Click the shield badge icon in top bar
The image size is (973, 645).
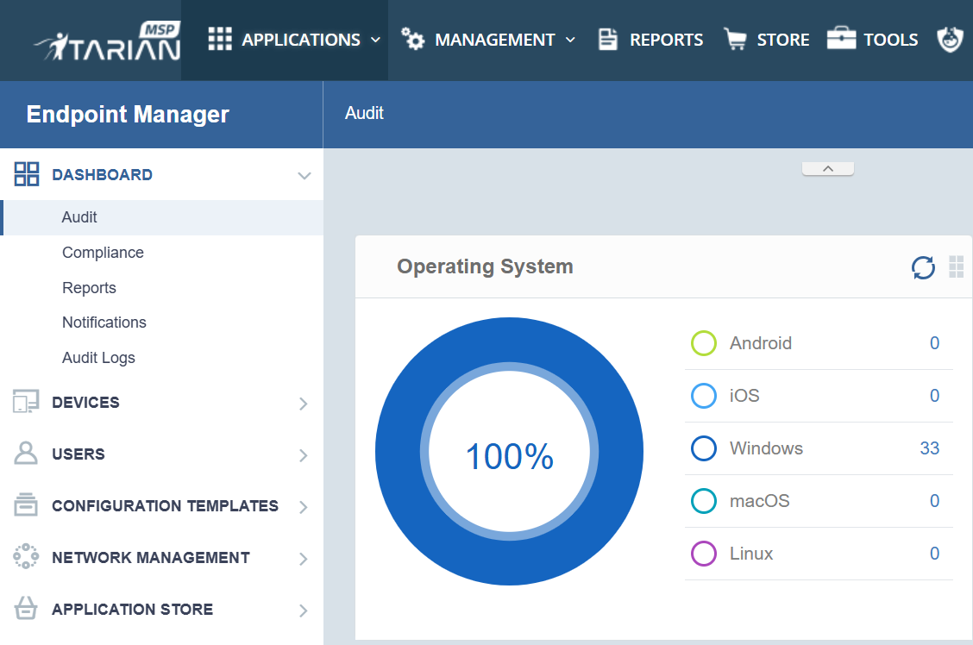(950, 40)
